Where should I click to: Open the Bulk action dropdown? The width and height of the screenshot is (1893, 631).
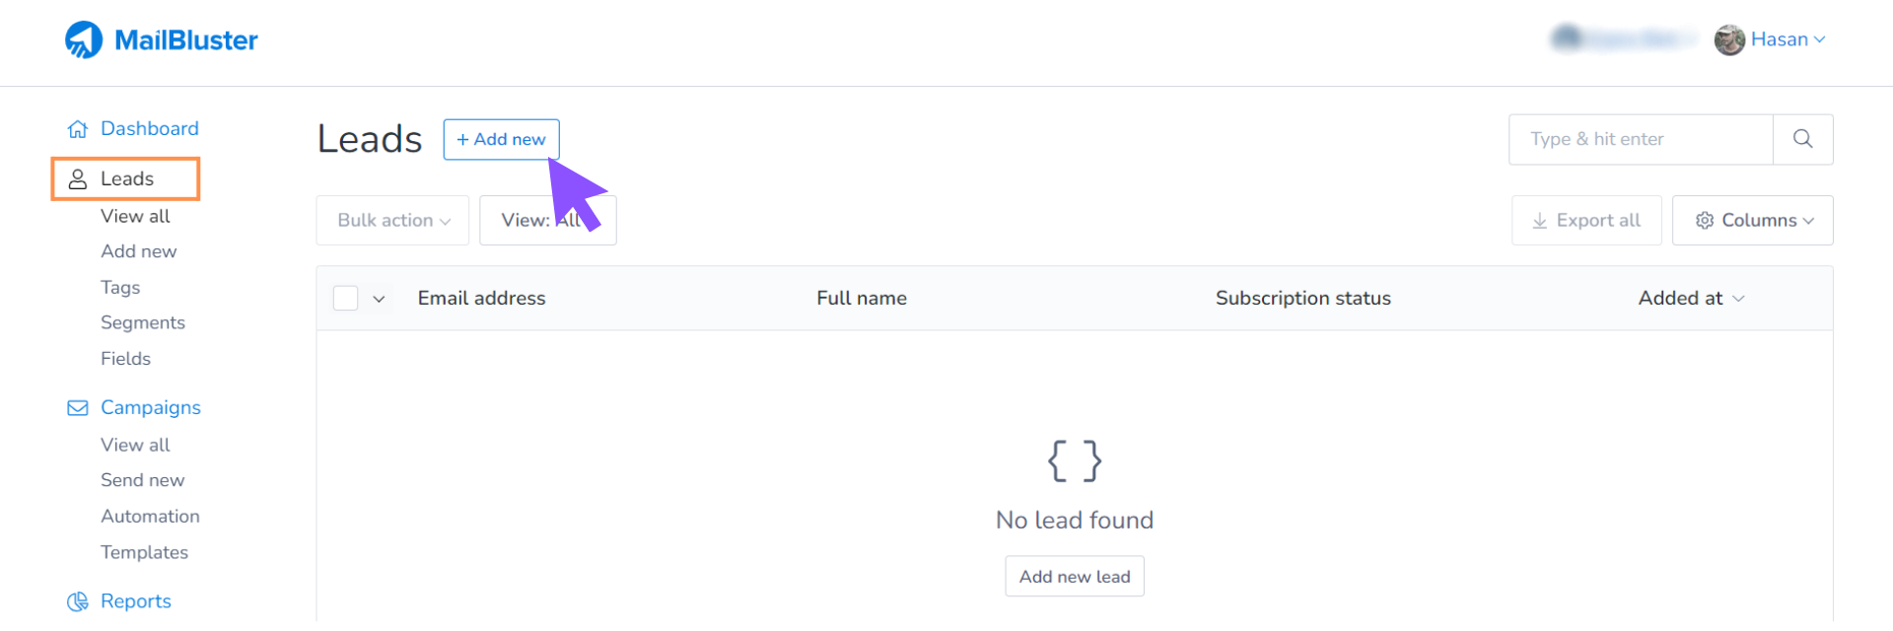point(392,220)
